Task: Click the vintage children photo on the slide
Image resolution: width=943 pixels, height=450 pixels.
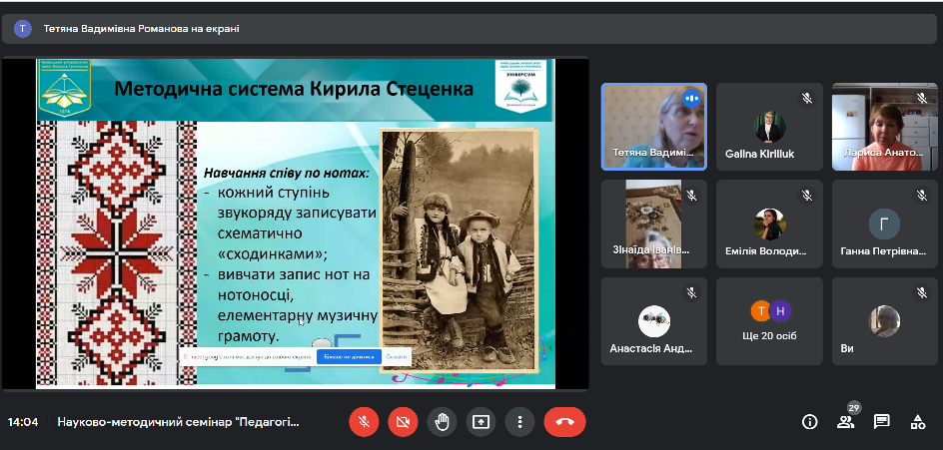Action: (x=459, y=249)
